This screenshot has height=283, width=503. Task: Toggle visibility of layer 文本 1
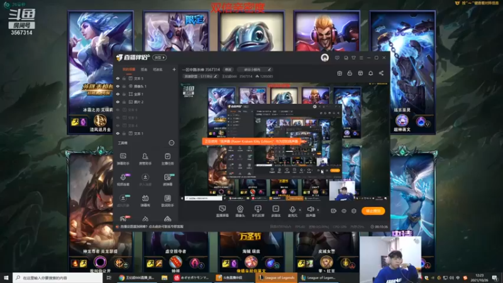click(118, 133)
